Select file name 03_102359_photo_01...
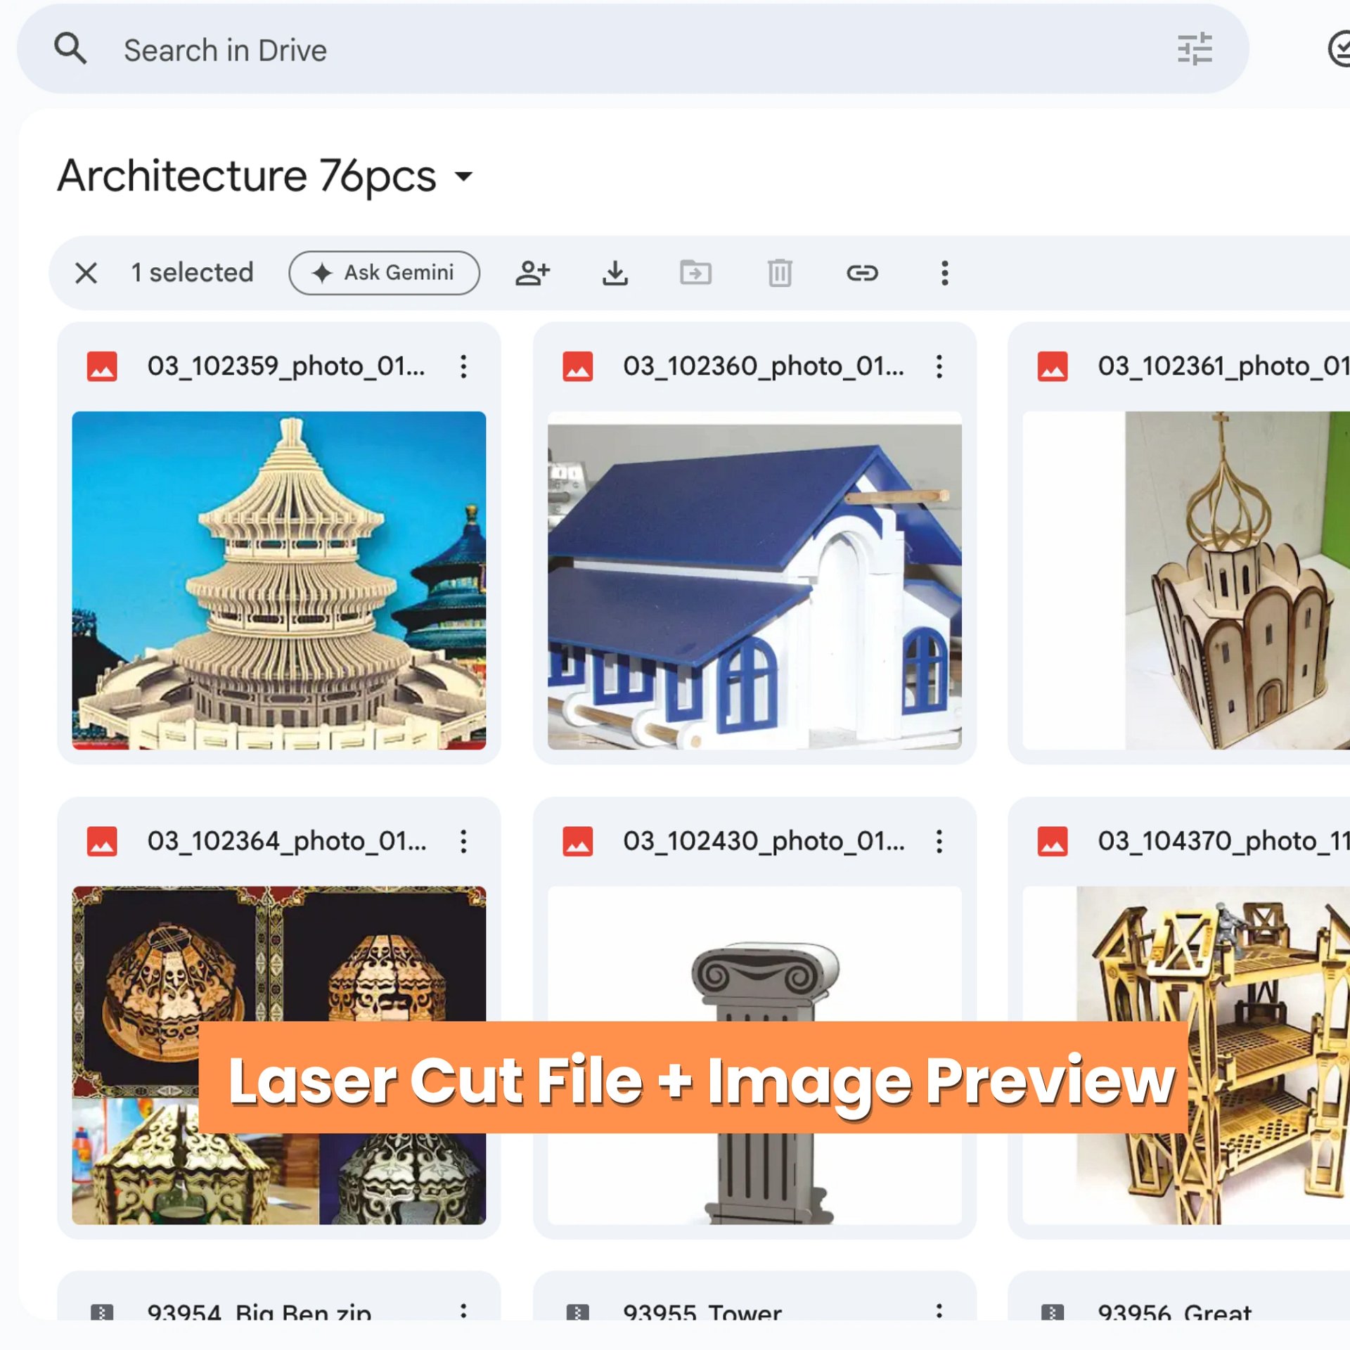 (x=286, y=366)
